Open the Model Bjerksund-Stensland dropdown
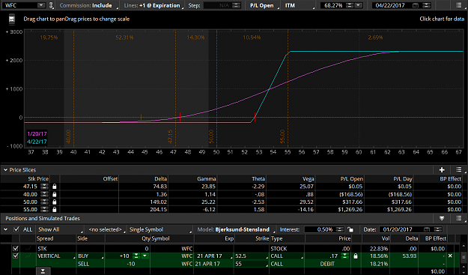The height and width of the screenshot is (275, 468). point(236,229)
